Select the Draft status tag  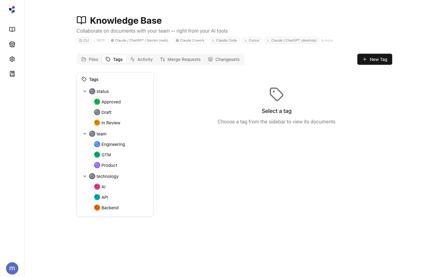click(x=106, y=112)
